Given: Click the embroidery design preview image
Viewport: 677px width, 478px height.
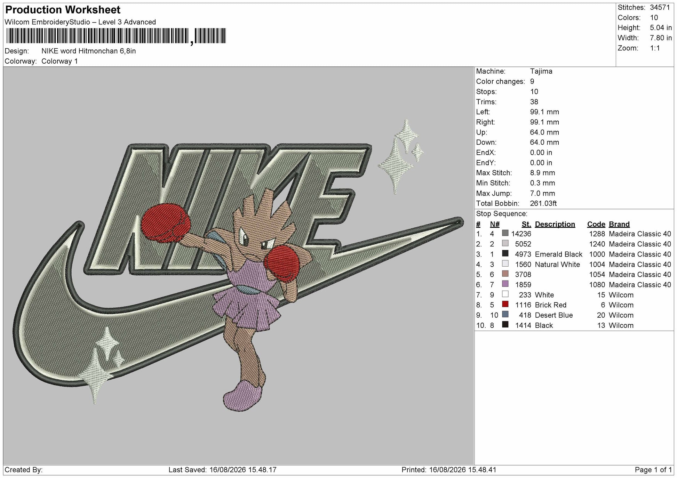Looking at the screenshot, I should pos(239,266).
